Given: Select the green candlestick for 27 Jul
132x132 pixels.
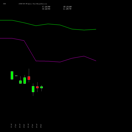Looking at the screenshot, I should point(33,89).
